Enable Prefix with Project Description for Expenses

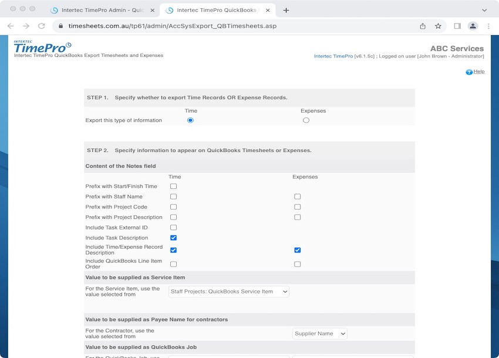(297, 217)
